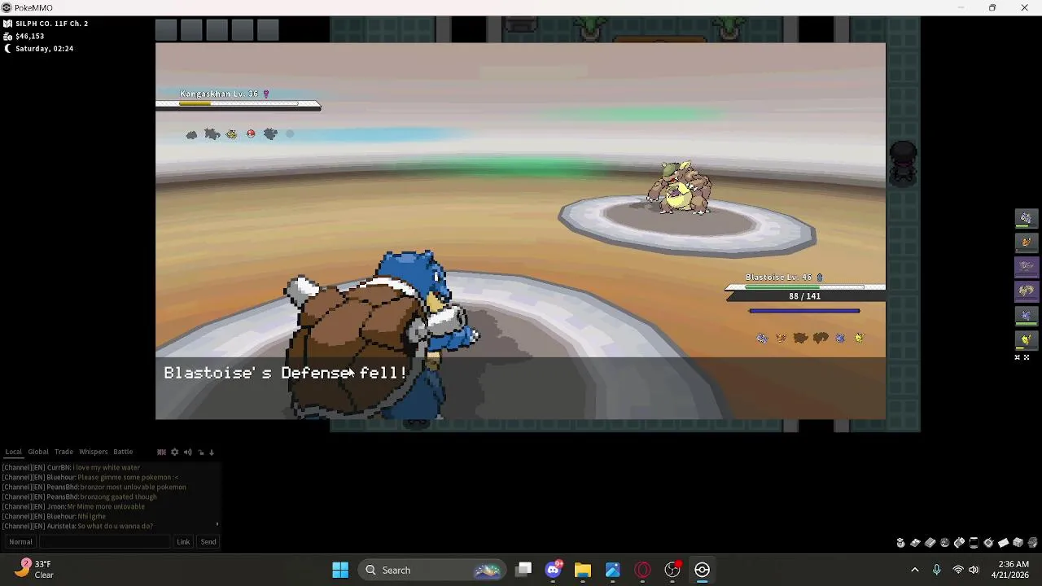Click the "$46,153" money display
This screenshot has height=586, width=1042.
pos(29,36)
